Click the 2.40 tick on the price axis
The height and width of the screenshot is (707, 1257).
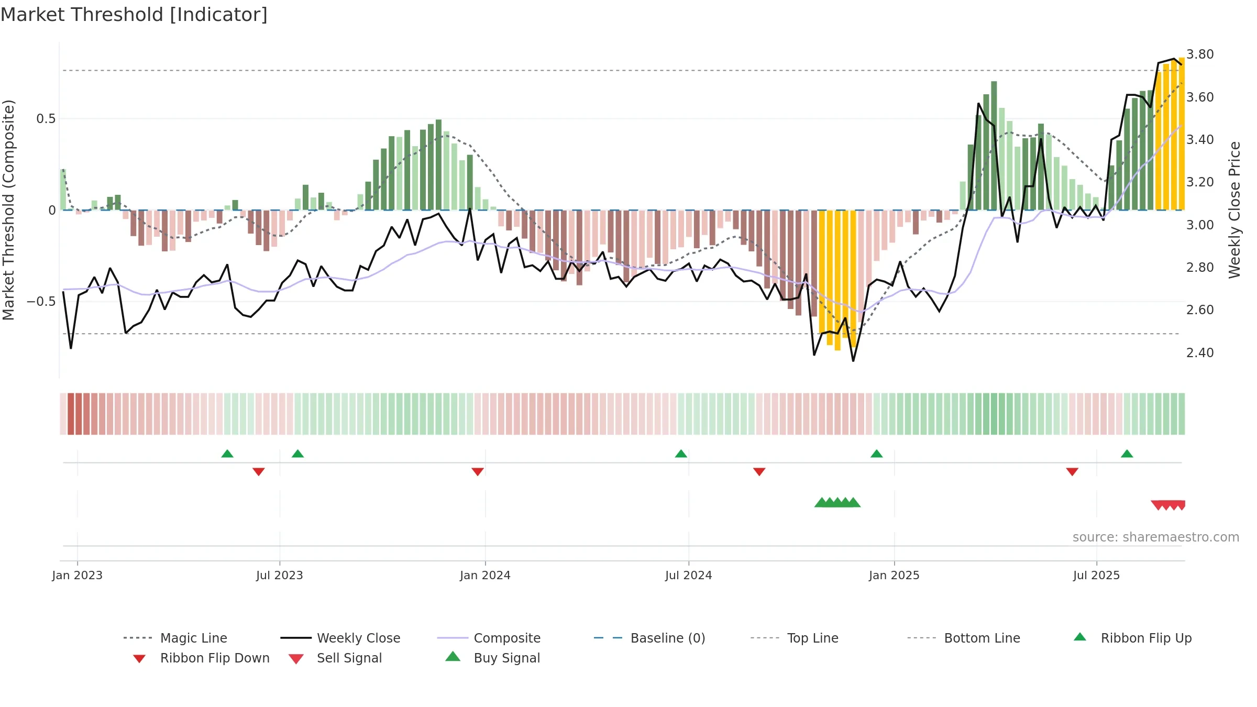(1200, 352)
